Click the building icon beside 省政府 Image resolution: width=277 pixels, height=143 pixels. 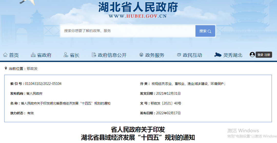click(x=33, y=55)
